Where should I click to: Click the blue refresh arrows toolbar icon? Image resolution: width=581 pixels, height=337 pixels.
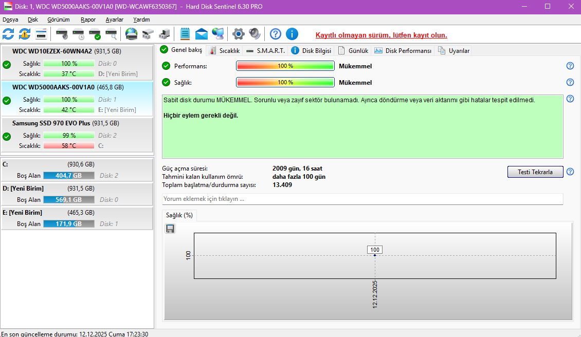(x=8, y=34)
